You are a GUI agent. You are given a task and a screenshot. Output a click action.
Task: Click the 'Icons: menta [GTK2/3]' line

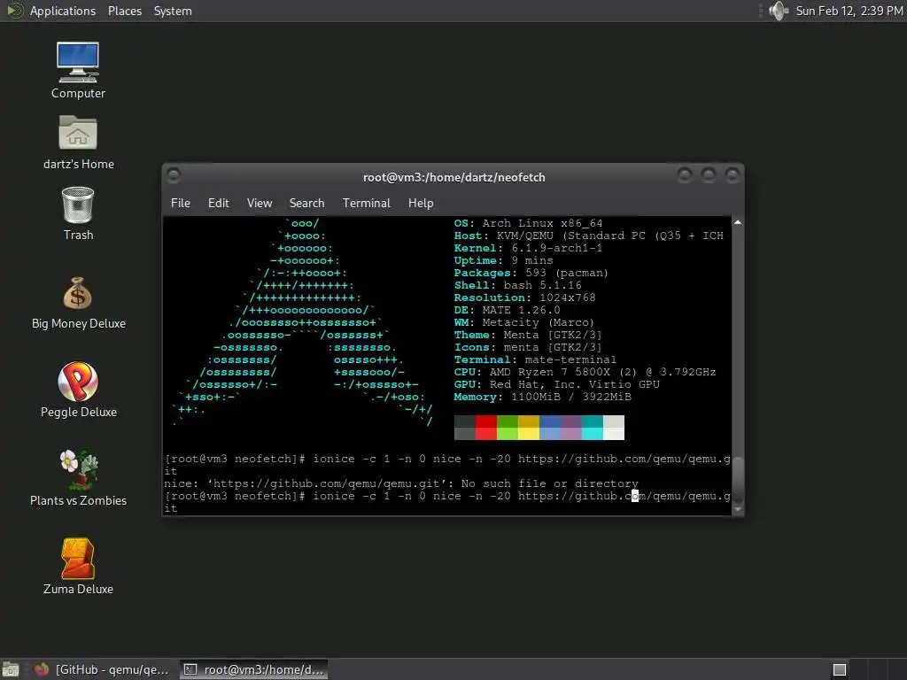(528, 347)
